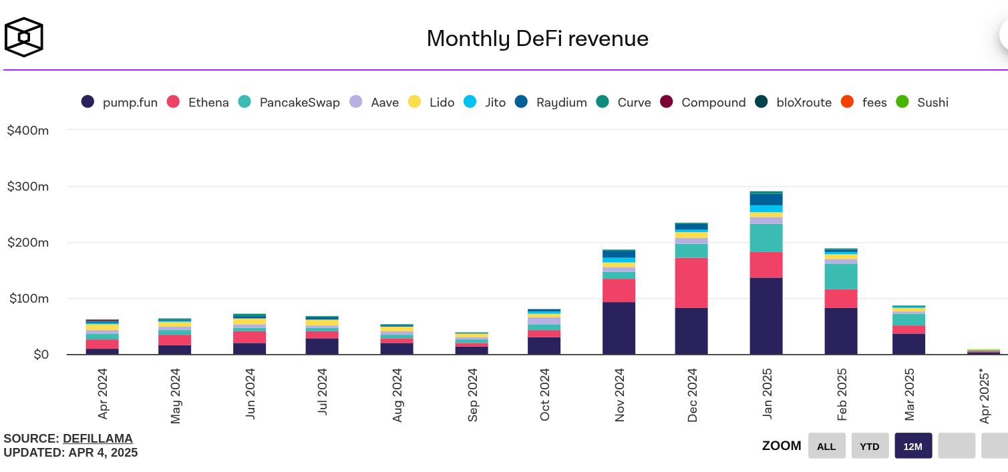
Task: Click the $100m y-axis label
Action: click(x=28, y=299)
